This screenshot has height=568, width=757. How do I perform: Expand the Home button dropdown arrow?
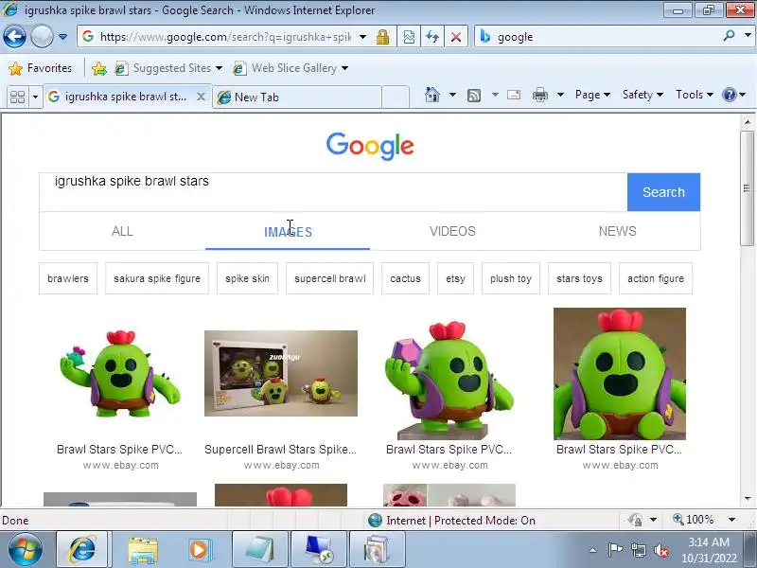pyautogui.click(x=452, y=95)
